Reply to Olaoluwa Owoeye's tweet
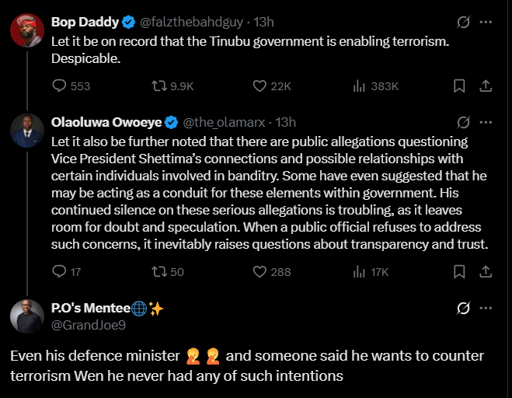This screenshot has height=398, width=512. pyautogui.click(x=60, y=271)
